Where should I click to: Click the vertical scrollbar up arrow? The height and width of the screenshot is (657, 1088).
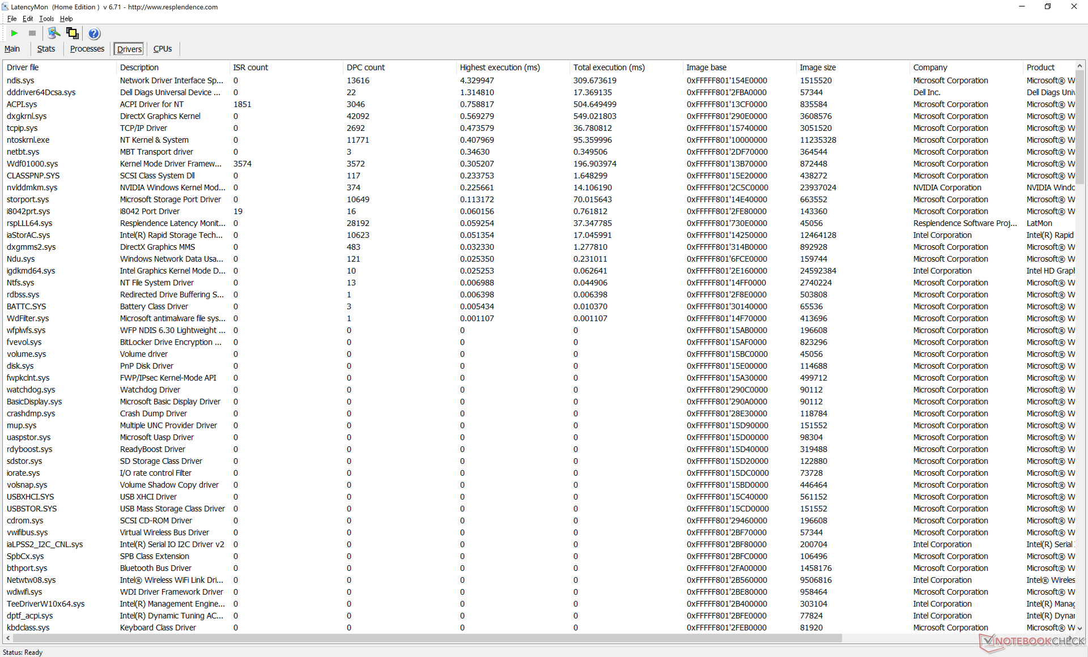[1079, 67]
